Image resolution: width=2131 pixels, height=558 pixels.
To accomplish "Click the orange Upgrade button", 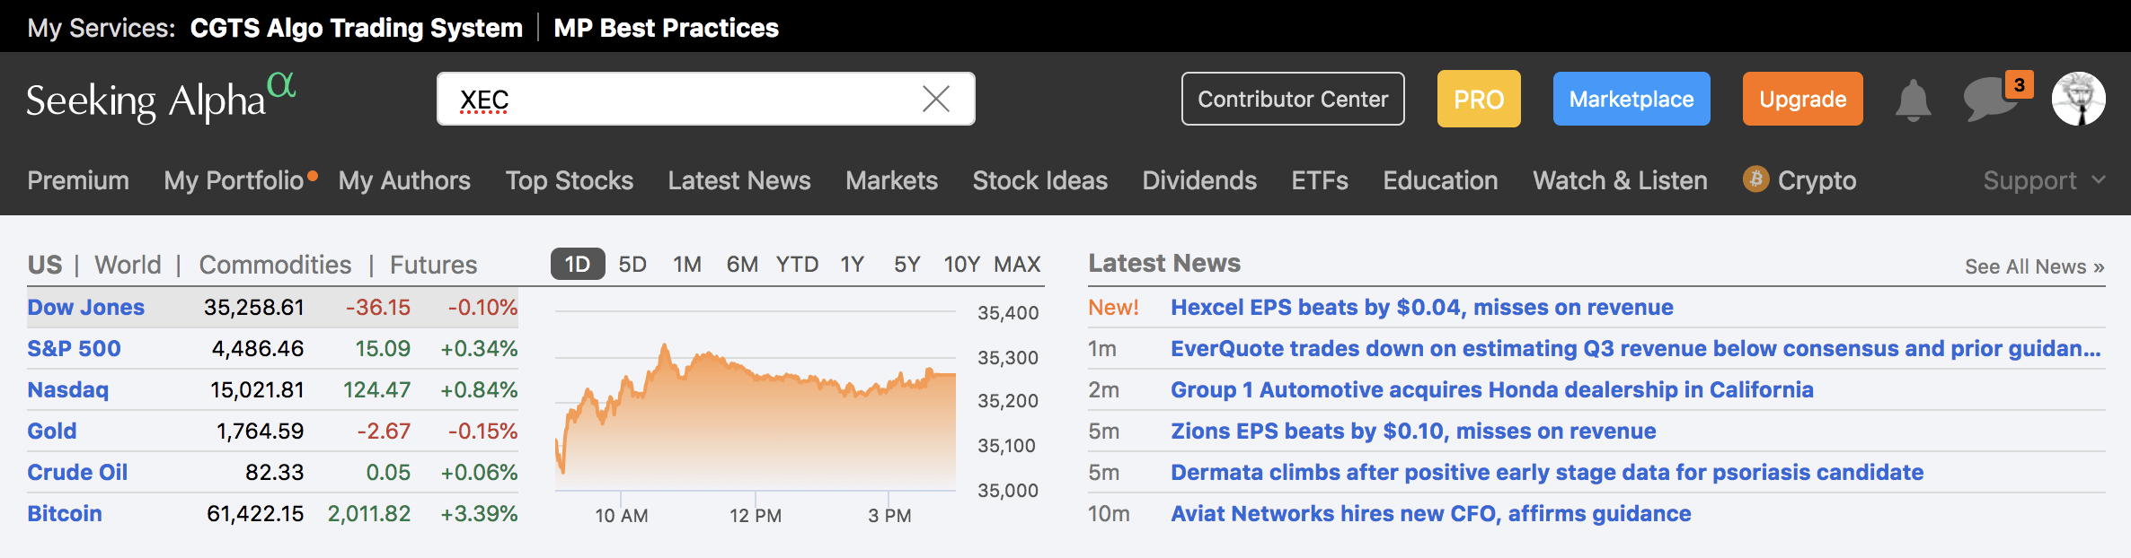I will point(1802,99).
